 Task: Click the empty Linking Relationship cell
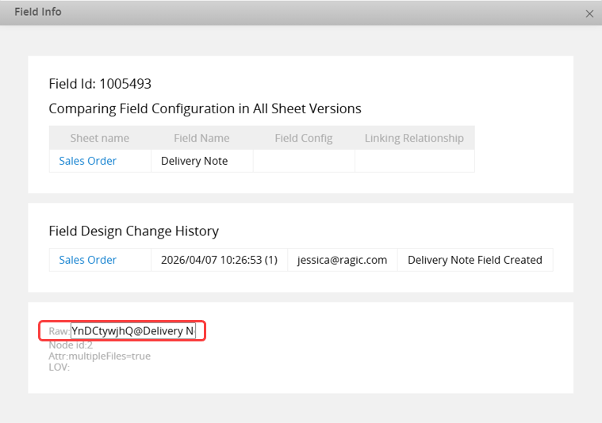(414, 161)
